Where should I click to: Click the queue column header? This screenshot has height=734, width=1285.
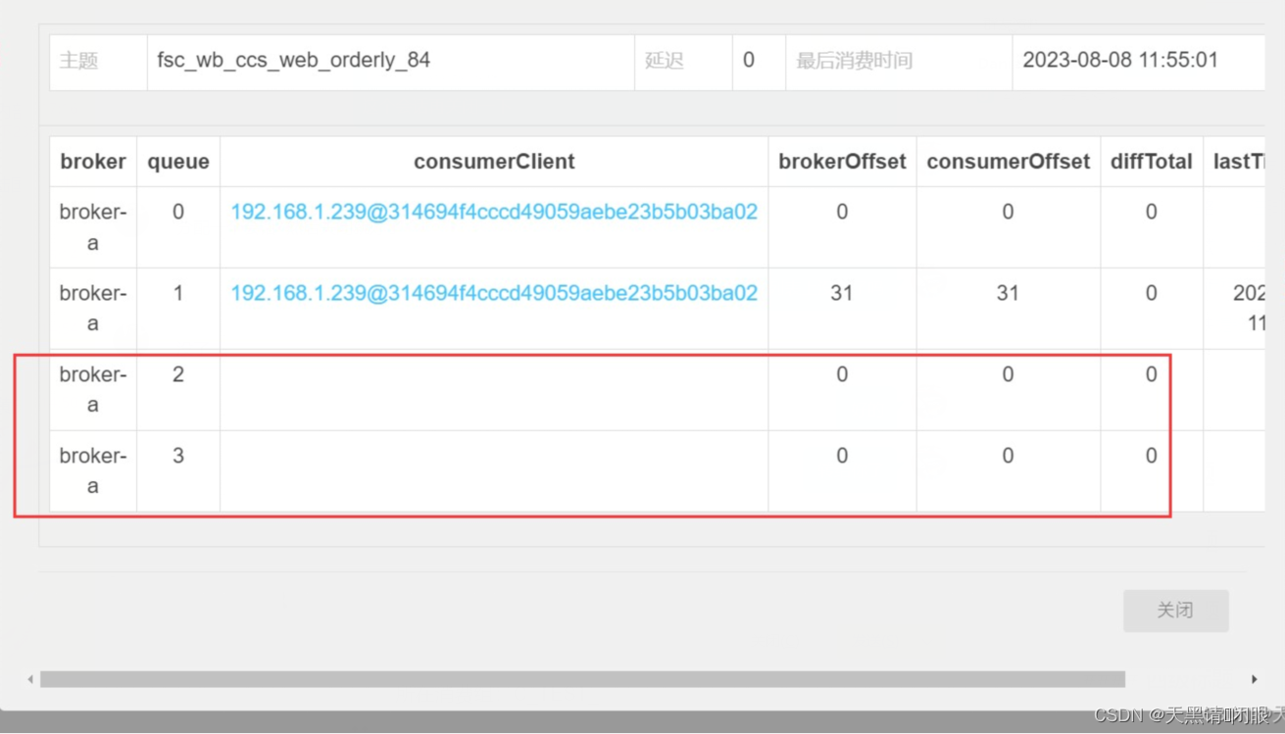coord(178,162)
